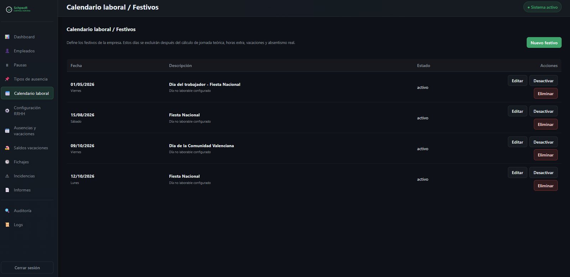
Task: Edit the Comunidad Valenciana holiday
Action: (517, 142)
